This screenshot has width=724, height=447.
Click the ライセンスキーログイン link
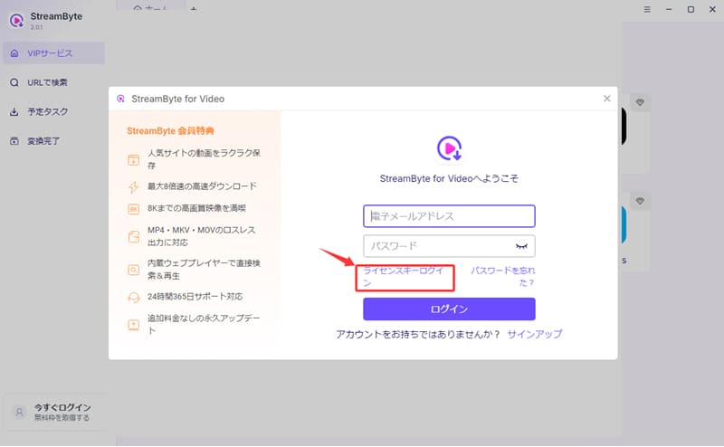[x=404, y=277]
